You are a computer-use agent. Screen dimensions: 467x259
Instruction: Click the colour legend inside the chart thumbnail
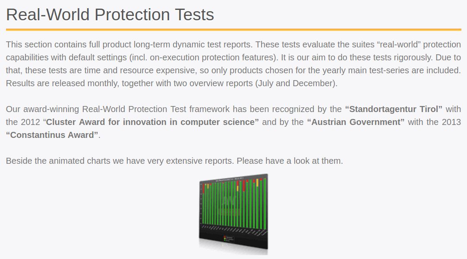pos(230,238)
